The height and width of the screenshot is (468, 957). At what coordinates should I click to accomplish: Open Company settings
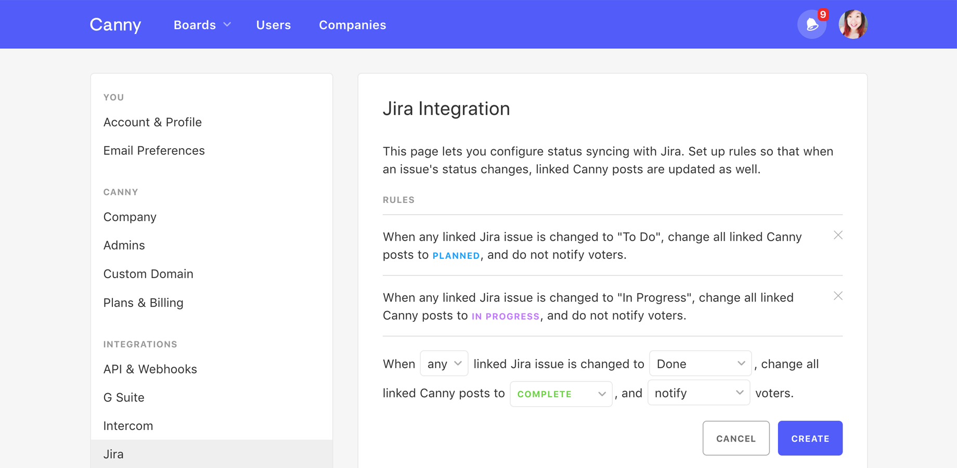(x=130, y=217)
